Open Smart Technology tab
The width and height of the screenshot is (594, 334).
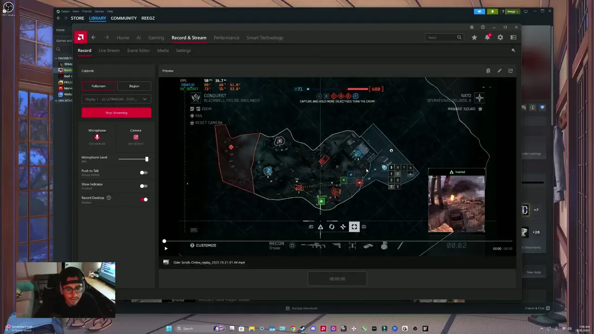click(x=265, y=38)
